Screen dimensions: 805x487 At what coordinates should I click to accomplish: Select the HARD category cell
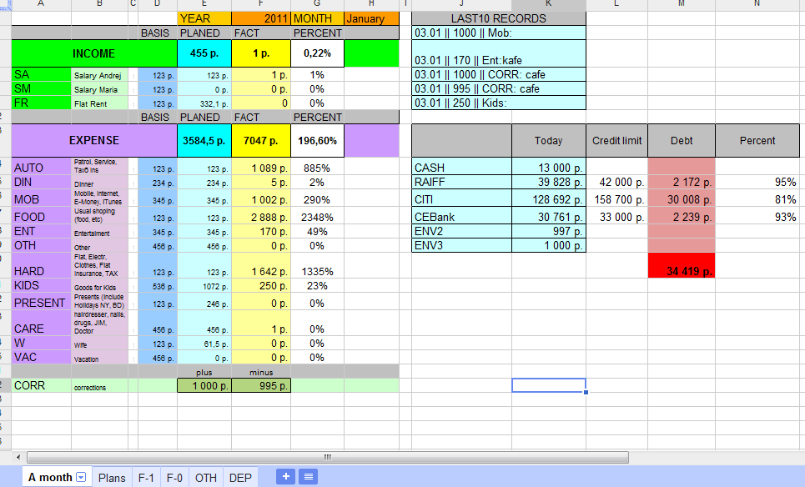[x=41, y=265]
